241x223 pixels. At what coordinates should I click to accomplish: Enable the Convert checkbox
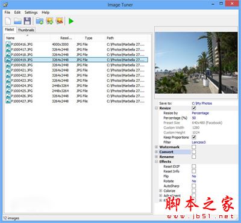point(194,152)
